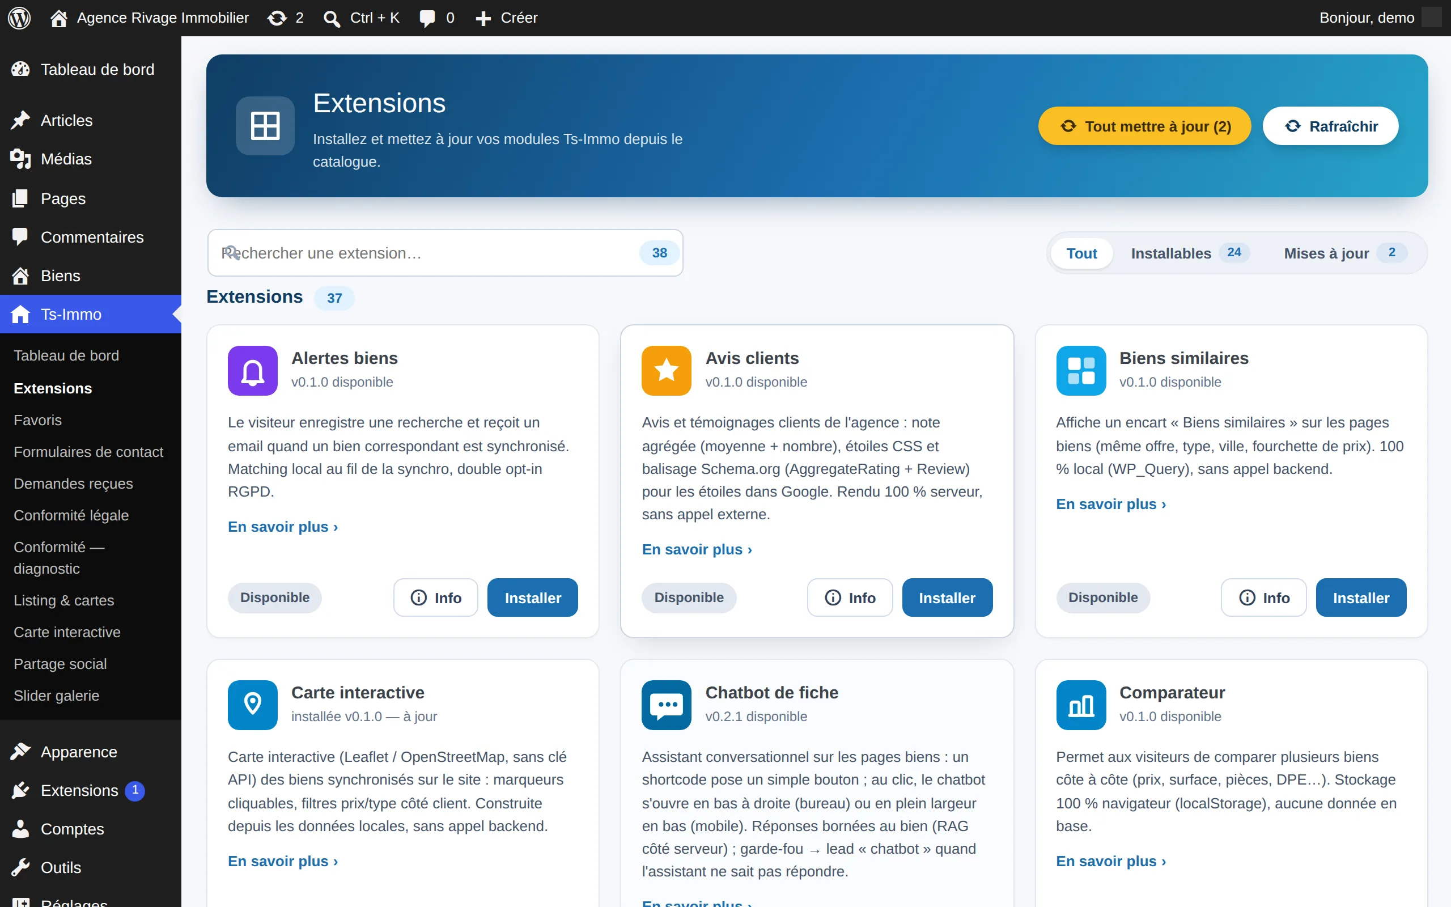The width and height of the screenshot is (1451, 907).
Task: Open the Agence Rivage Immobilier site home
Action: (x=150, y=18)
